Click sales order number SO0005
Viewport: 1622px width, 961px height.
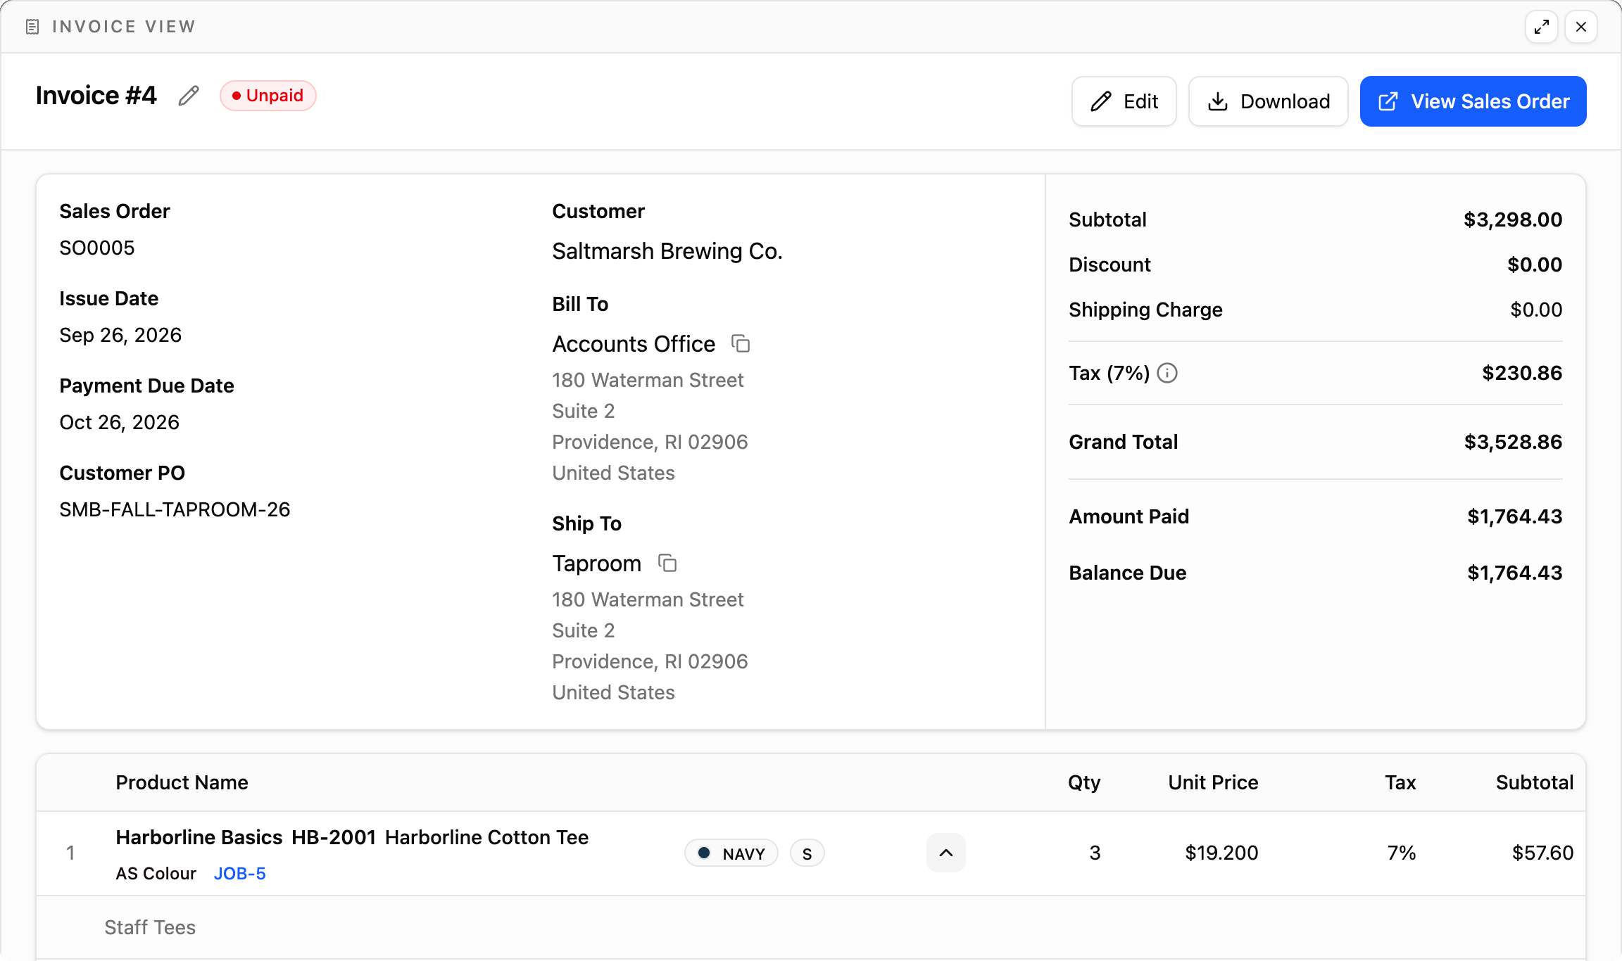tap(97, 248)
